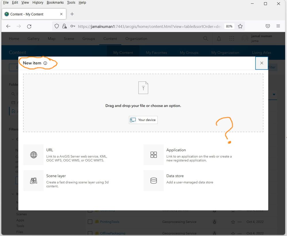The image size is (287, 236).
Task: Switch to My Content tab
Action: click(x=123, y=52)
